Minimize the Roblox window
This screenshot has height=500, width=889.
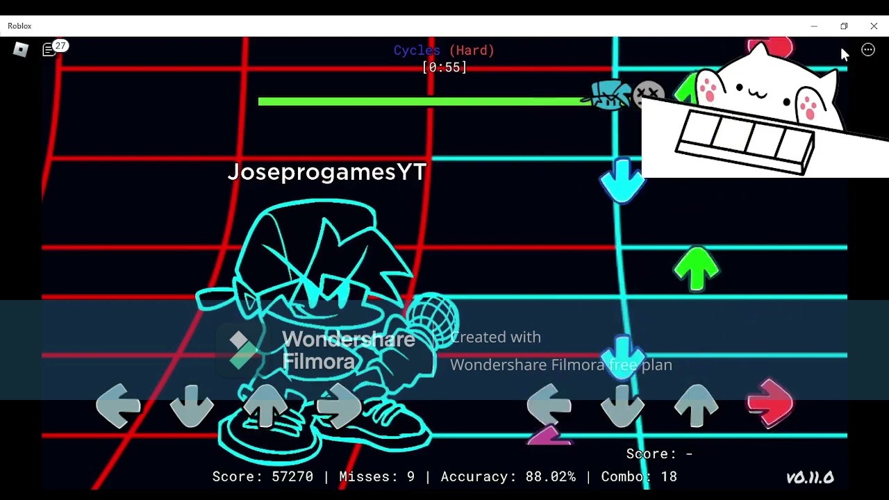click(x=814, y=26)
